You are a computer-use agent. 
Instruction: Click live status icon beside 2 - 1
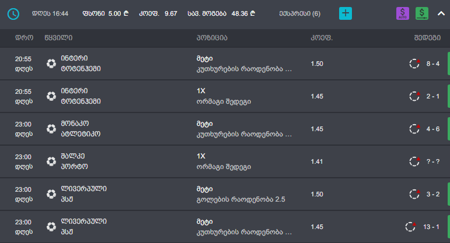pos(414,96)
